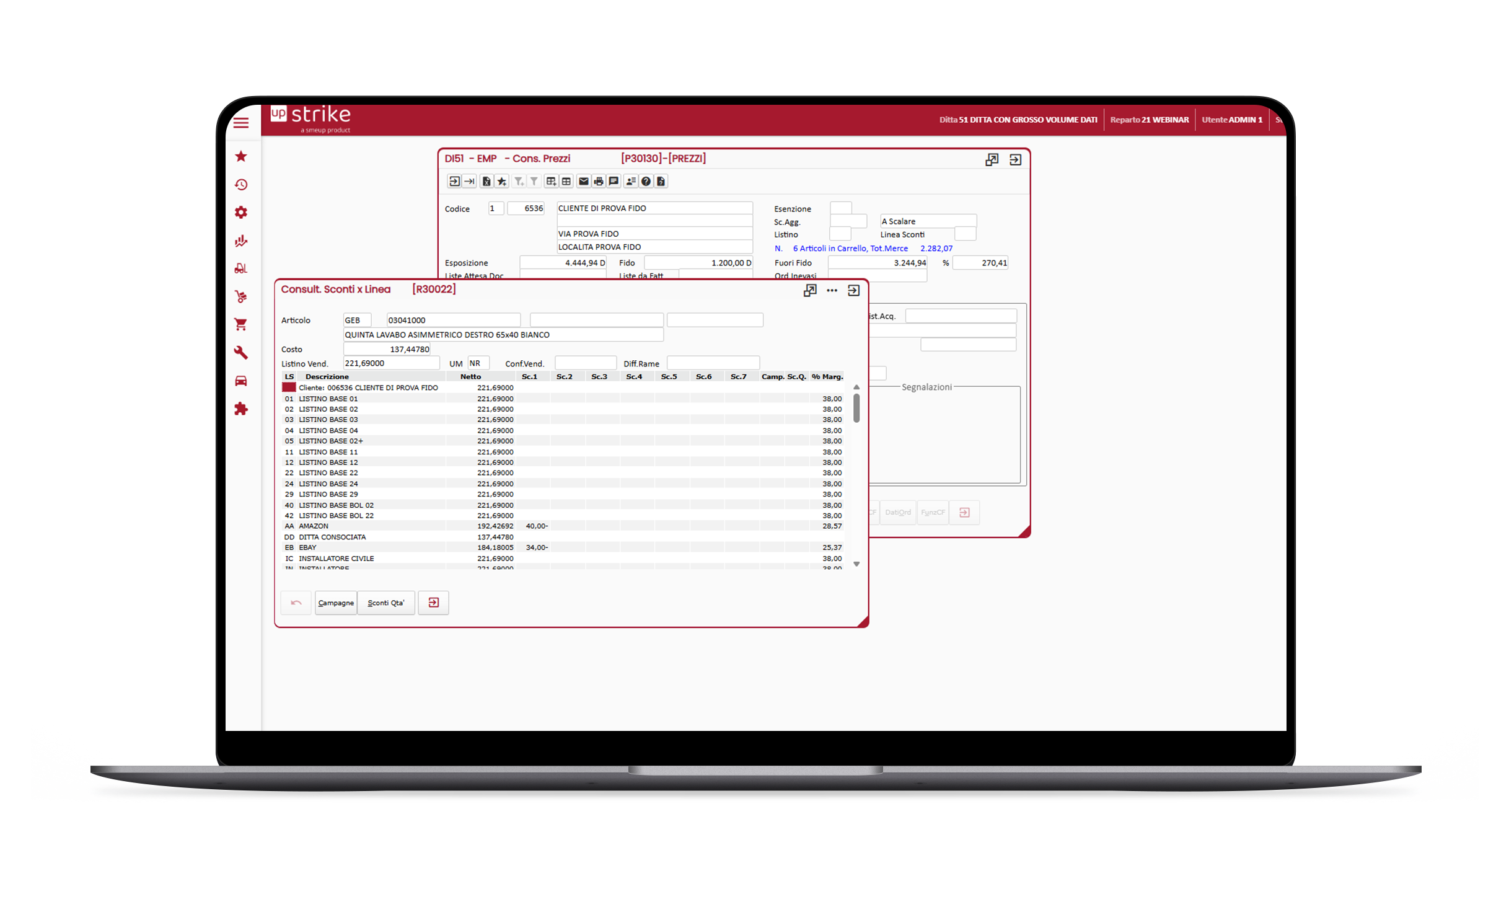Select the AMAZON row in the price list
The width and height of the screenshot is (1509, 907).
point(563,526)
